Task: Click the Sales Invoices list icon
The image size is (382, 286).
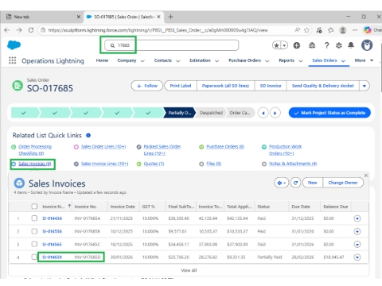Action: click(19, 184)
